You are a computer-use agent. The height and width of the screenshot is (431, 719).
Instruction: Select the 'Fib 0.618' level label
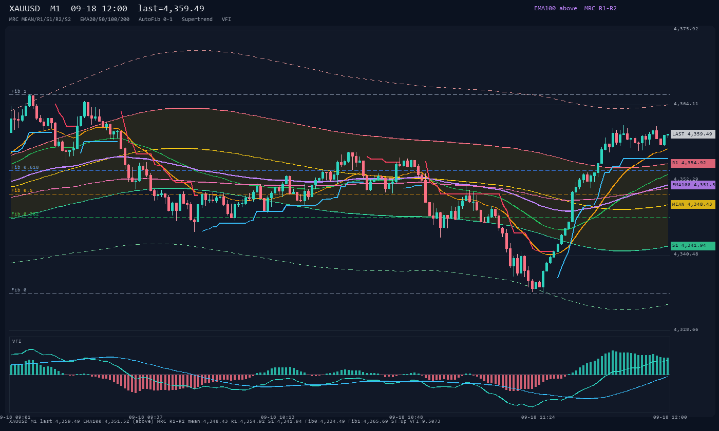[x=25, y=167]
